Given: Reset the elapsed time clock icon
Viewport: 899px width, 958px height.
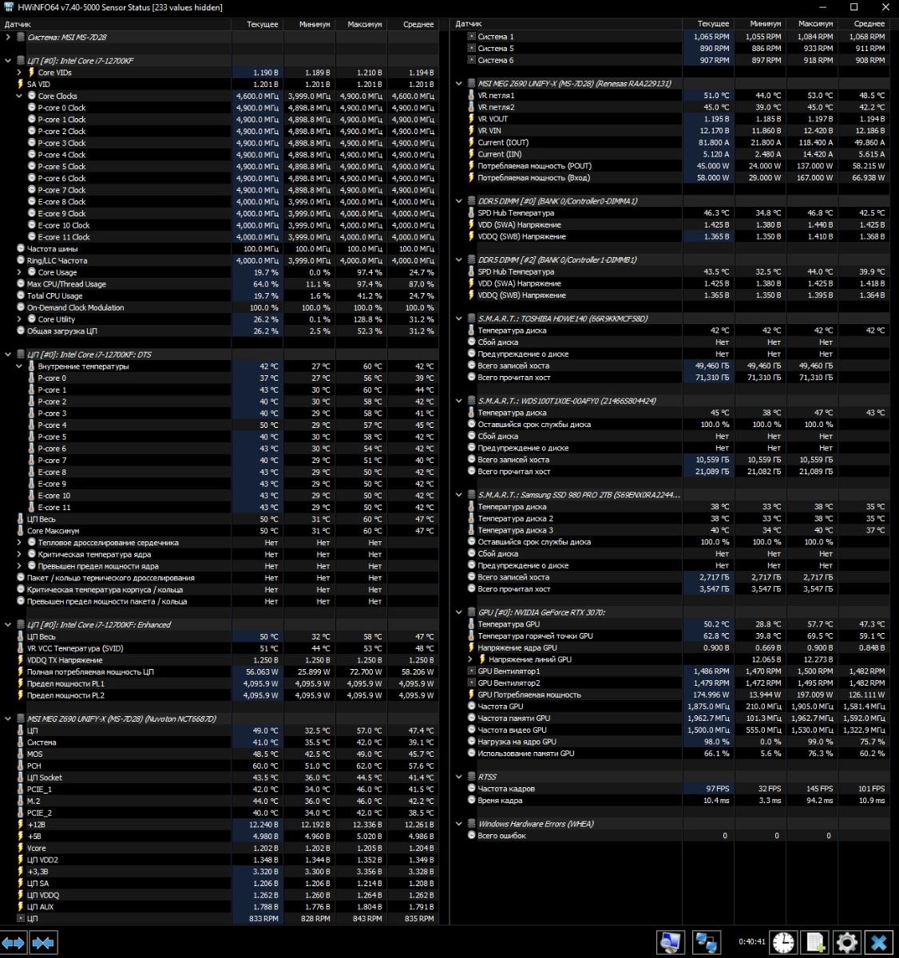Looking at the screenshot, I should click(x=783, y=943).
